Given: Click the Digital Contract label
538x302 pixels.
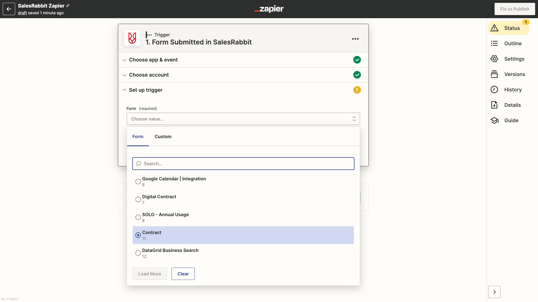Looking at the screenshot, I should (159, 197).
